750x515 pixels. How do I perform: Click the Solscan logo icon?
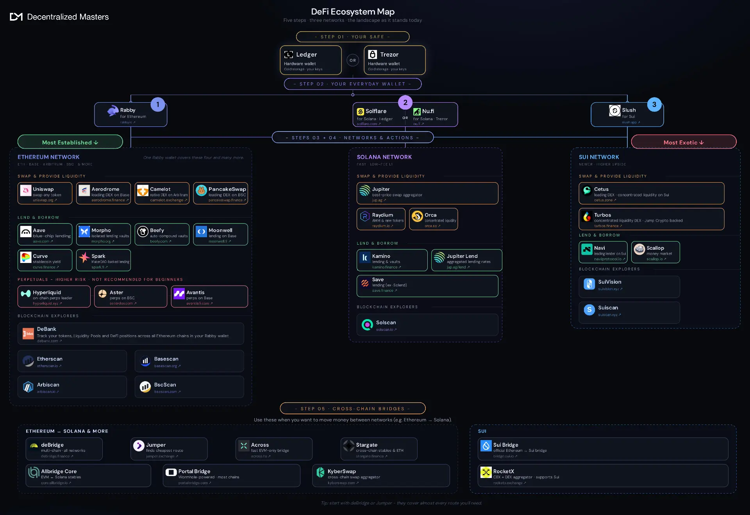[367, 325]
